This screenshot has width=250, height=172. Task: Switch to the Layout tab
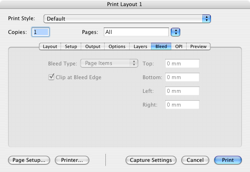point(50,46)
